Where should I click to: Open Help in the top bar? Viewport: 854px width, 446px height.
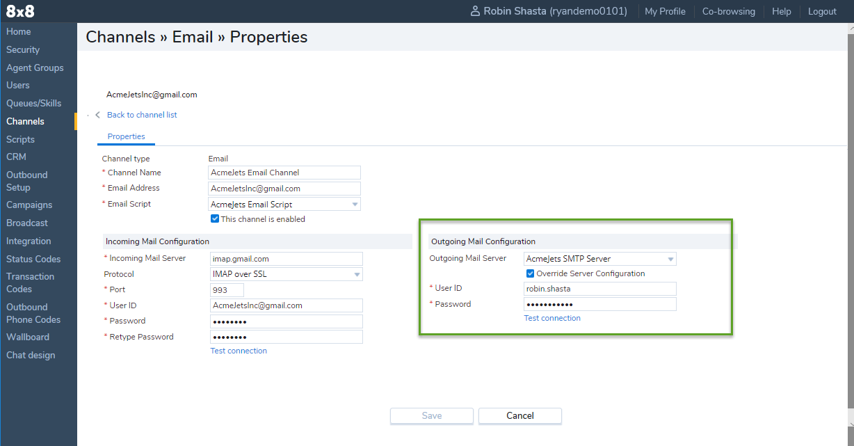(x=782, y=12)
